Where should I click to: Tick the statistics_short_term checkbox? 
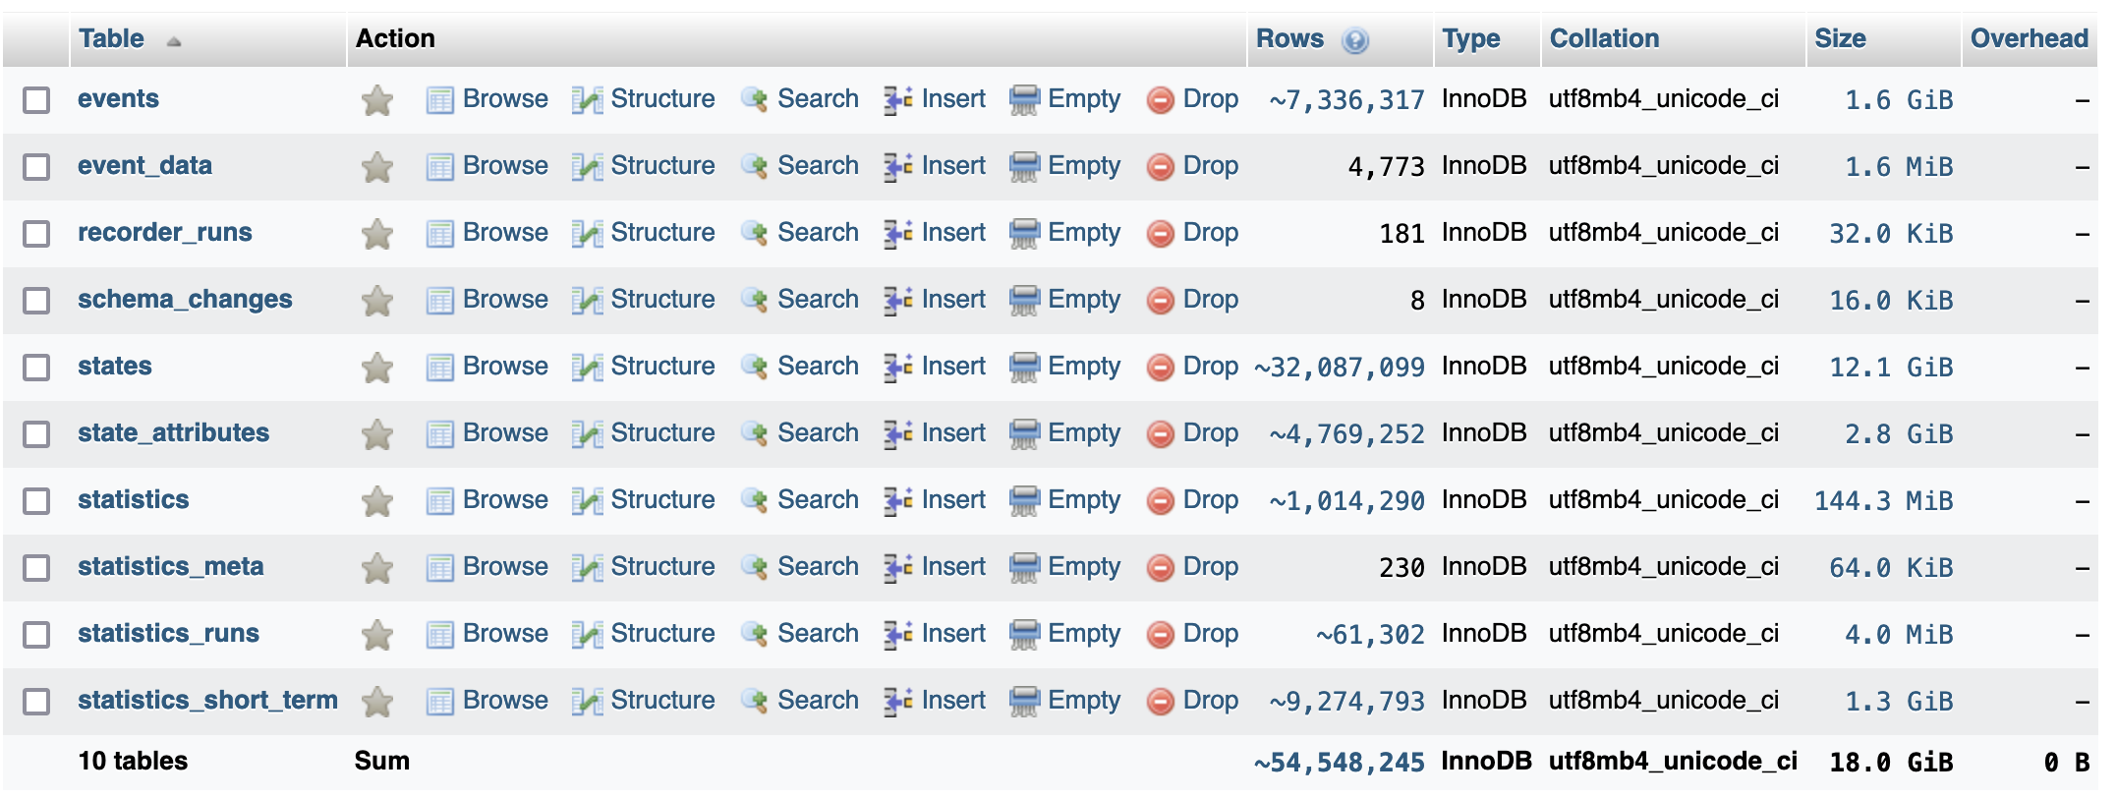coord(36,702)
